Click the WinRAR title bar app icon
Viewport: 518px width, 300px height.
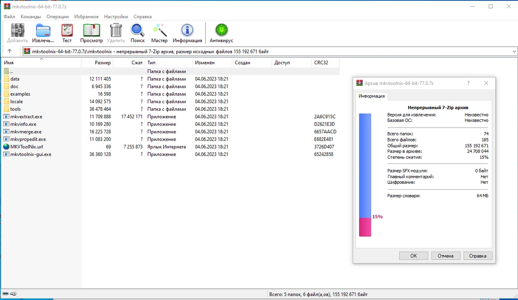pyautogui.click(x=7, y=6)
